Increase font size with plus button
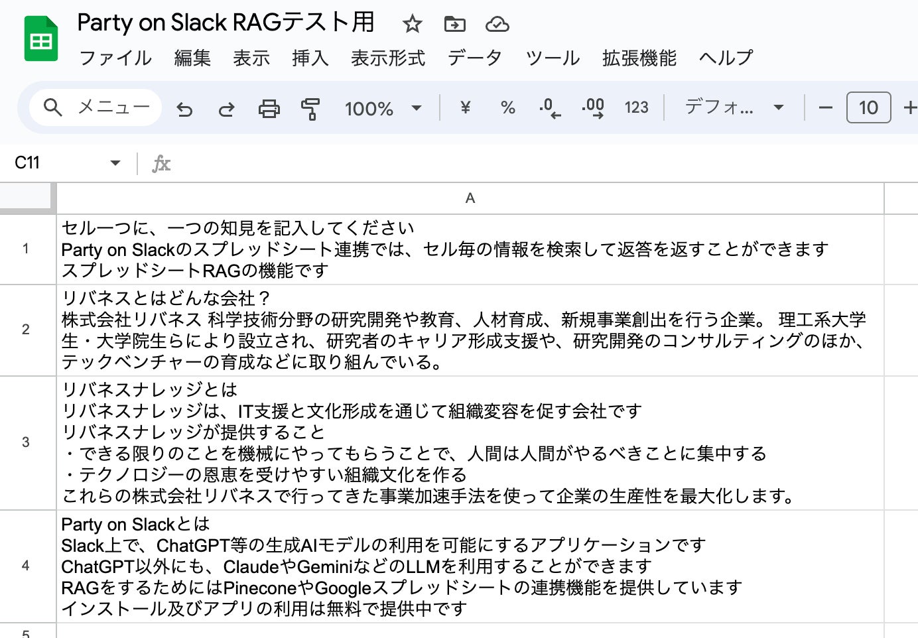 [911, 107]
